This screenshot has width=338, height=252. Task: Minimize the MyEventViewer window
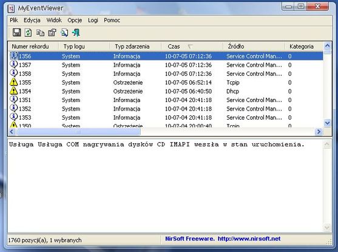pyautogui.click(x=288, y=7)
